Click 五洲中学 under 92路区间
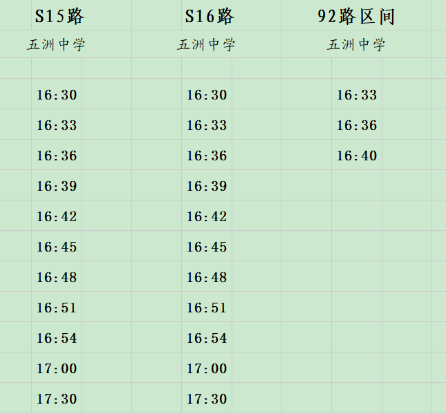The image size is (446, 414). tap(356, 45)
